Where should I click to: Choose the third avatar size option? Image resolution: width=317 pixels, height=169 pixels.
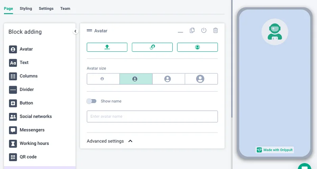pos(168,79)
